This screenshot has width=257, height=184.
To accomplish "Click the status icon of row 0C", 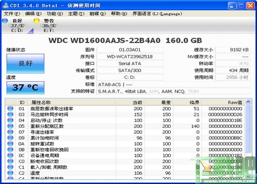I will [10, 155].
